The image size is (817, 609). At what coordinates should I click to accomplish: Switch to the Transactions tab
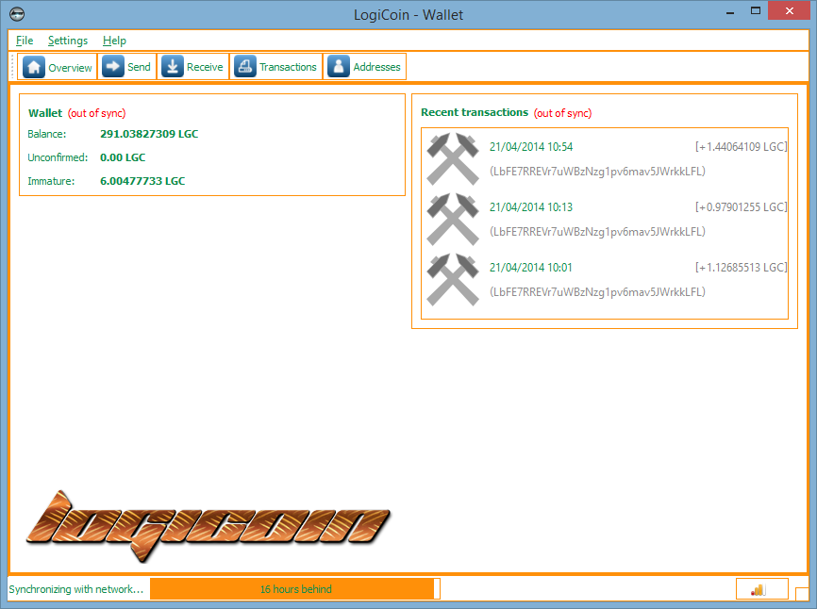tap(276, 67)
